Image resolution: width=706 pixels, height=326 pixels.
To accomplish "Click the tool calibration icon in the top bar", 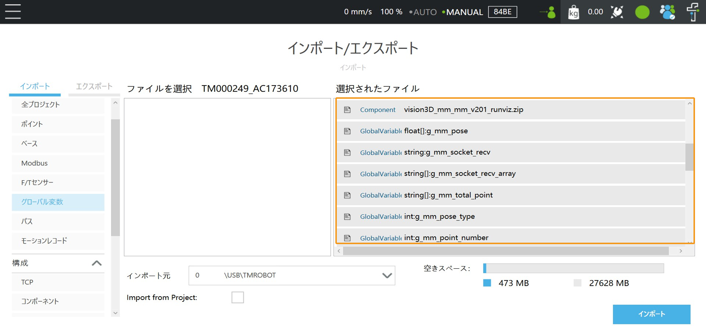I will (617, 12).
